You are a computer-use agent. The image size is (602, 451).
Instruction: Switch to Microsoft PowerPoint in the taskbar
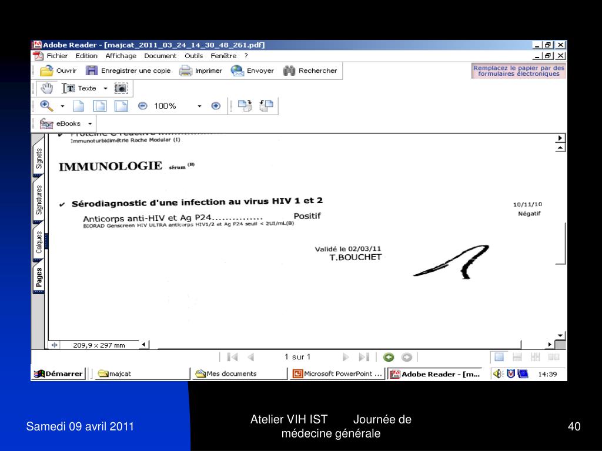(337, 373)
